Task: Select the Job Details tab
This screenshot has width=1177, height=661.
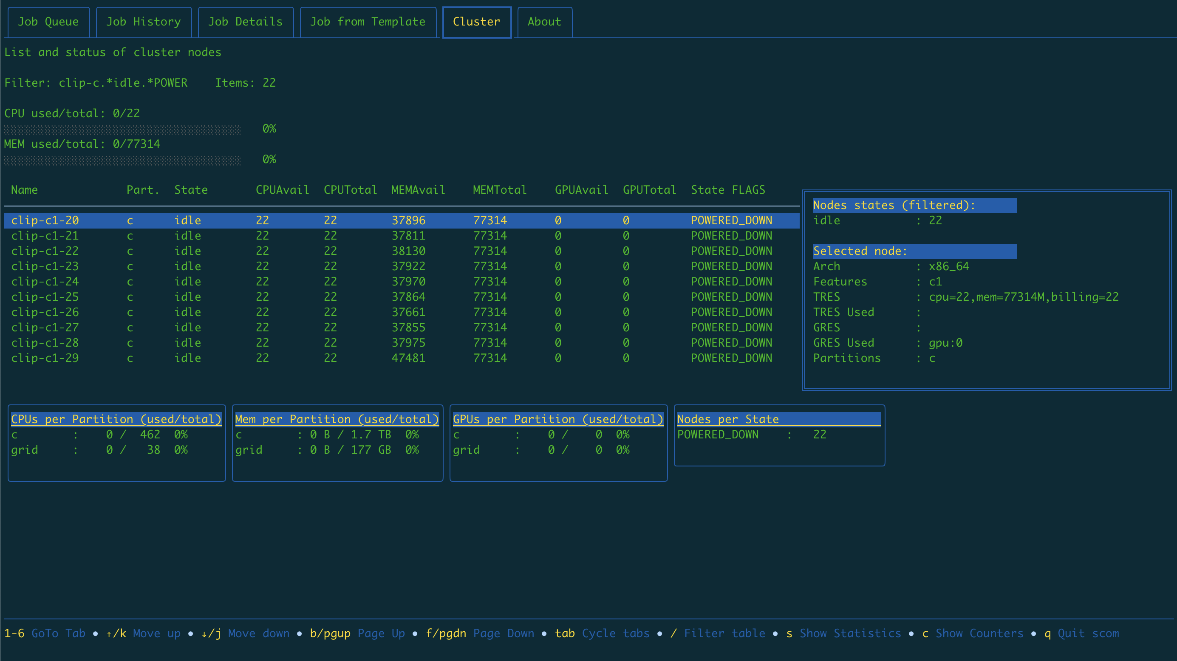Action: [245, 22]
